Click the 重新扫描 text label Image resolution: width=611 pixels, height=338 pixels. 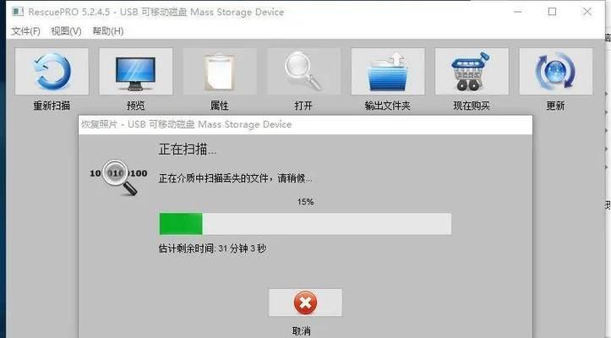(52, 106)
